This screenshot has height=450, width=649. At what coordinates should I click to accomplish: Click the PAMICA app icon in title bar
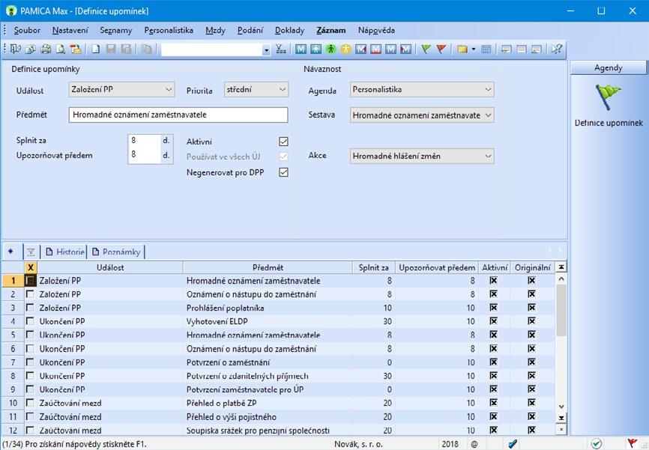10,10
